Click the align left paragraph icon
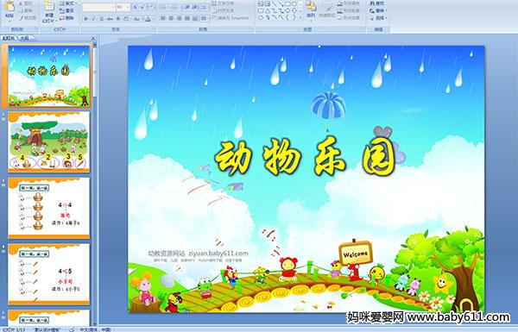Viewport: 518px width, 332px height. [163, 18]
